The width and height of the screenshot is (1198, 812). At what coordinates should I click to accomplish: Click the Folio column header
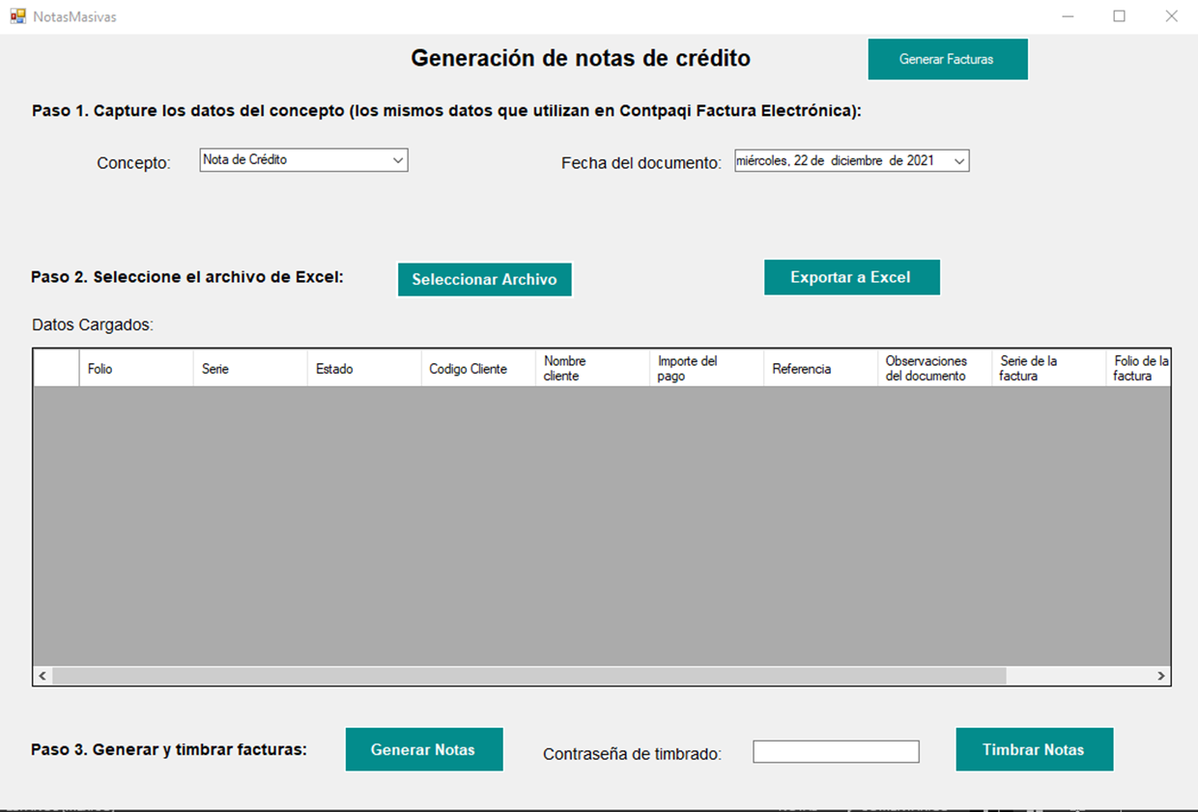(x=135, y=369)
